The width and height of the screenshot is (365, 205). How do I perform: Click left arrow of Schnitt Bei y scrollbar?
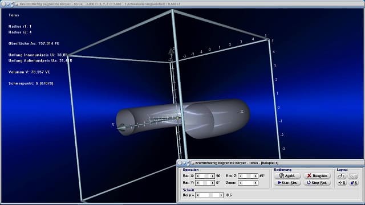point(198,195)
